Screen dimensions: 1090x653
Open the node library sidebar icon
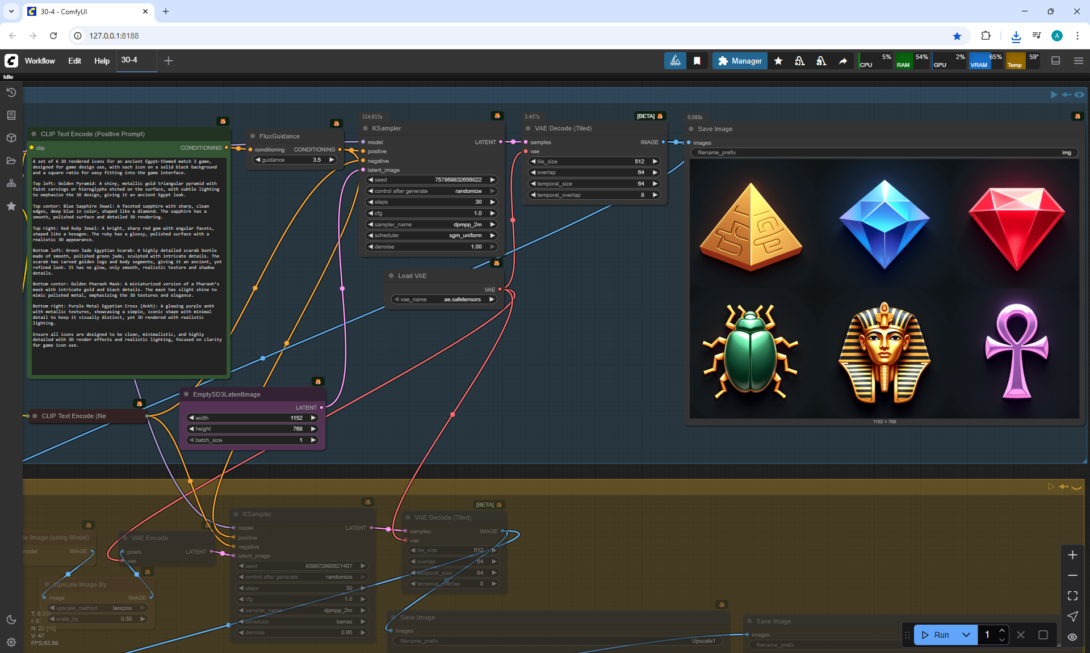(x=11, y=115)
